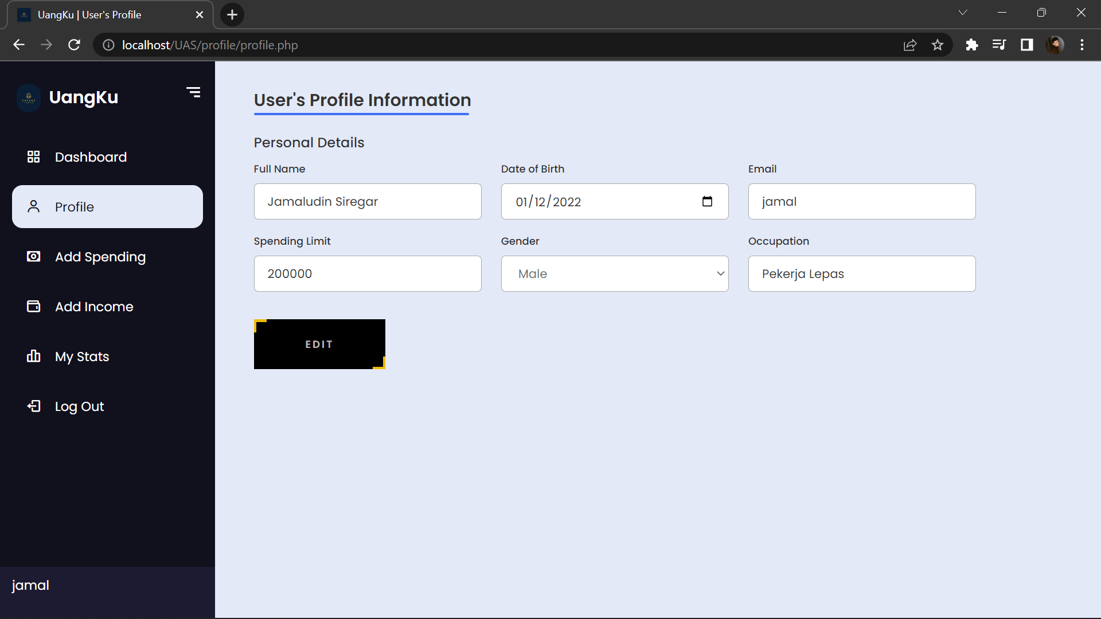Select Profile in the sidebar menu

(x=75, y=207)
